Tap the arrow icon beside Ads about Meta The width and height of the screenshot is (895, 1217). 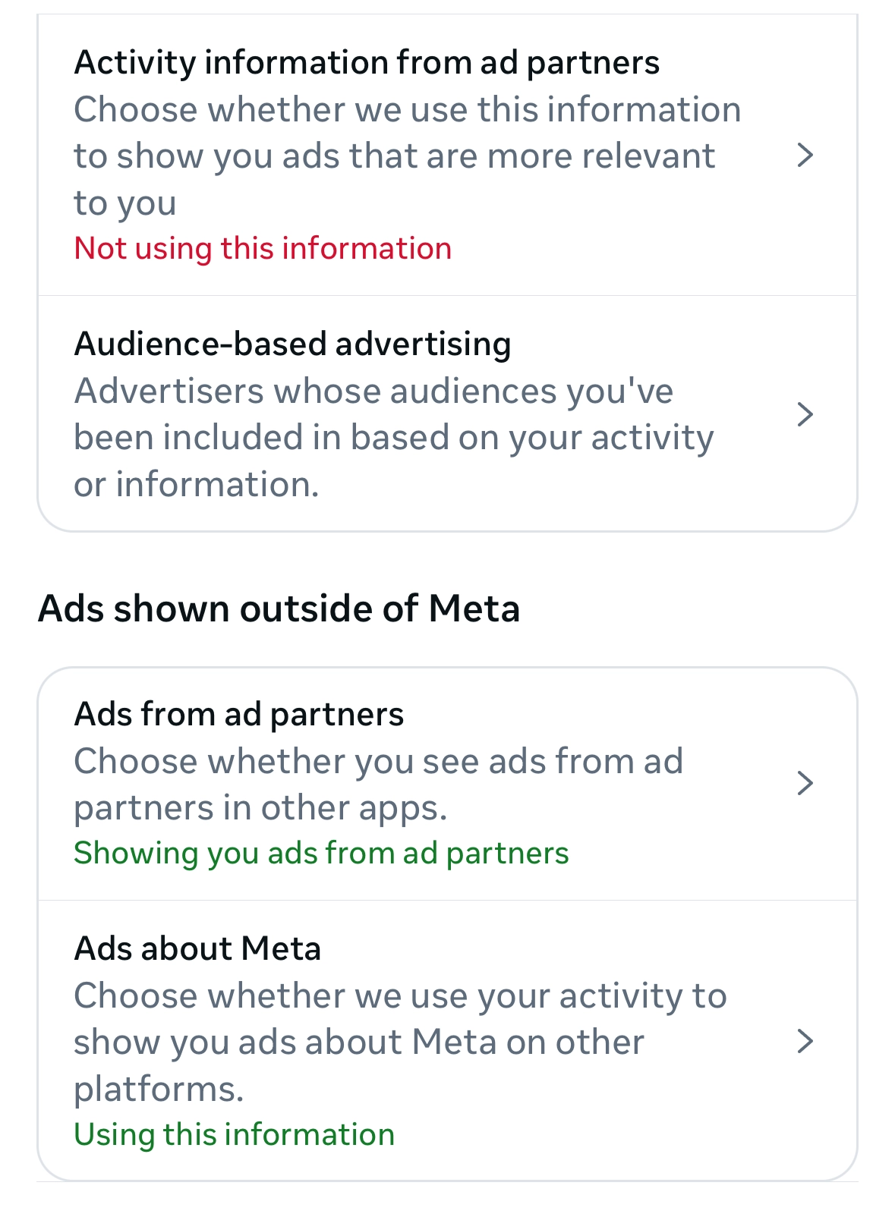tap(805, 1041)
